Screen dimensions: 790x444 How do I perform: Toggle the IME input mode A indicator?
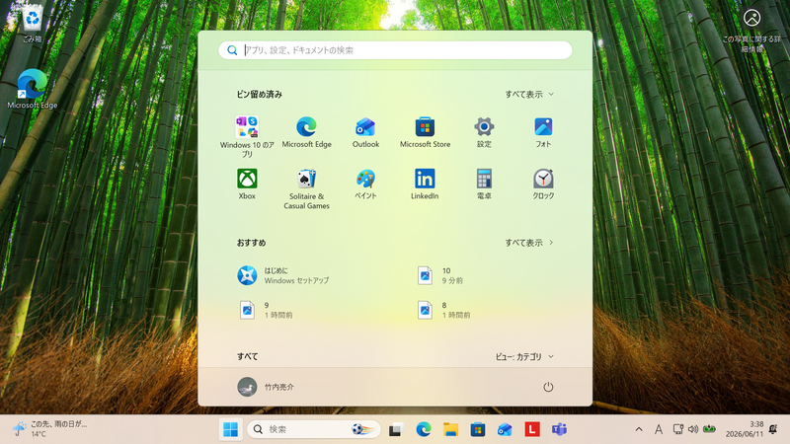[x=659, y=429]
